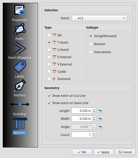This screenshot has height=158, width=138.
Task: Select the Notches section icon
Action: [x=20, y=123]
